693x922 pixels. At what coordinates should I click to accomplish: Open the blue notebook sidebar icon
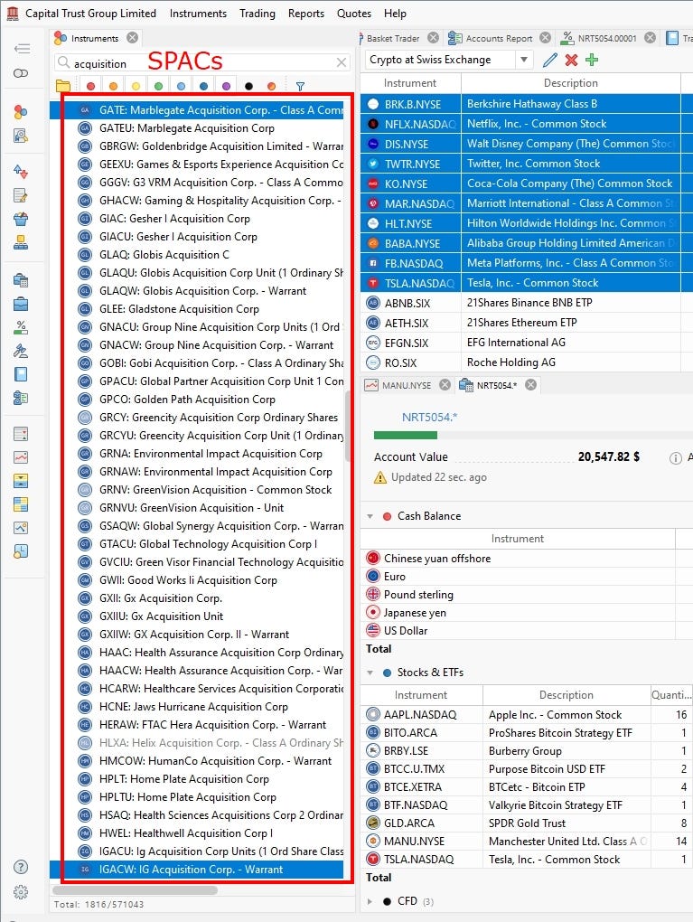click(21, 374)
